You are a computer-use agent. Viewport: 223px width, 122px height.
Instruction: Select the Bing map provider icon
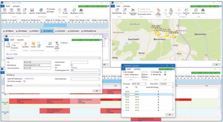125,11
